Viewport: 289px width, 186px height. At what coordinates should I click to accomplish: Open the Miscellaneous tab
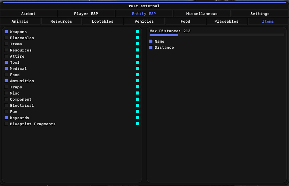coord(202,13)
